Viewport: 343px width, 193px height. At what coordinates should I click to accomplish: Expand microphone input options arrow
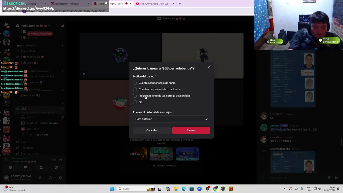click(x=44, y=178)
